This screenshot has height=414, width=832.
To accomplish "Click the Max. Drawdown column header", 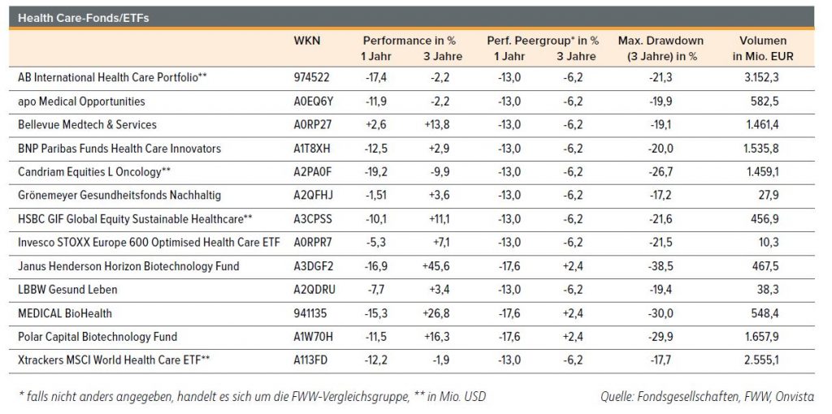I will 661,48.
